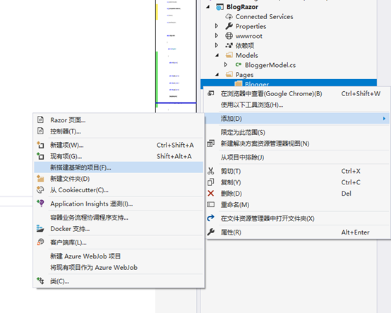The height and width of the screenshot is (313, 391).
Task: Expand the BloggerModel.cs node
Action: 225,65
